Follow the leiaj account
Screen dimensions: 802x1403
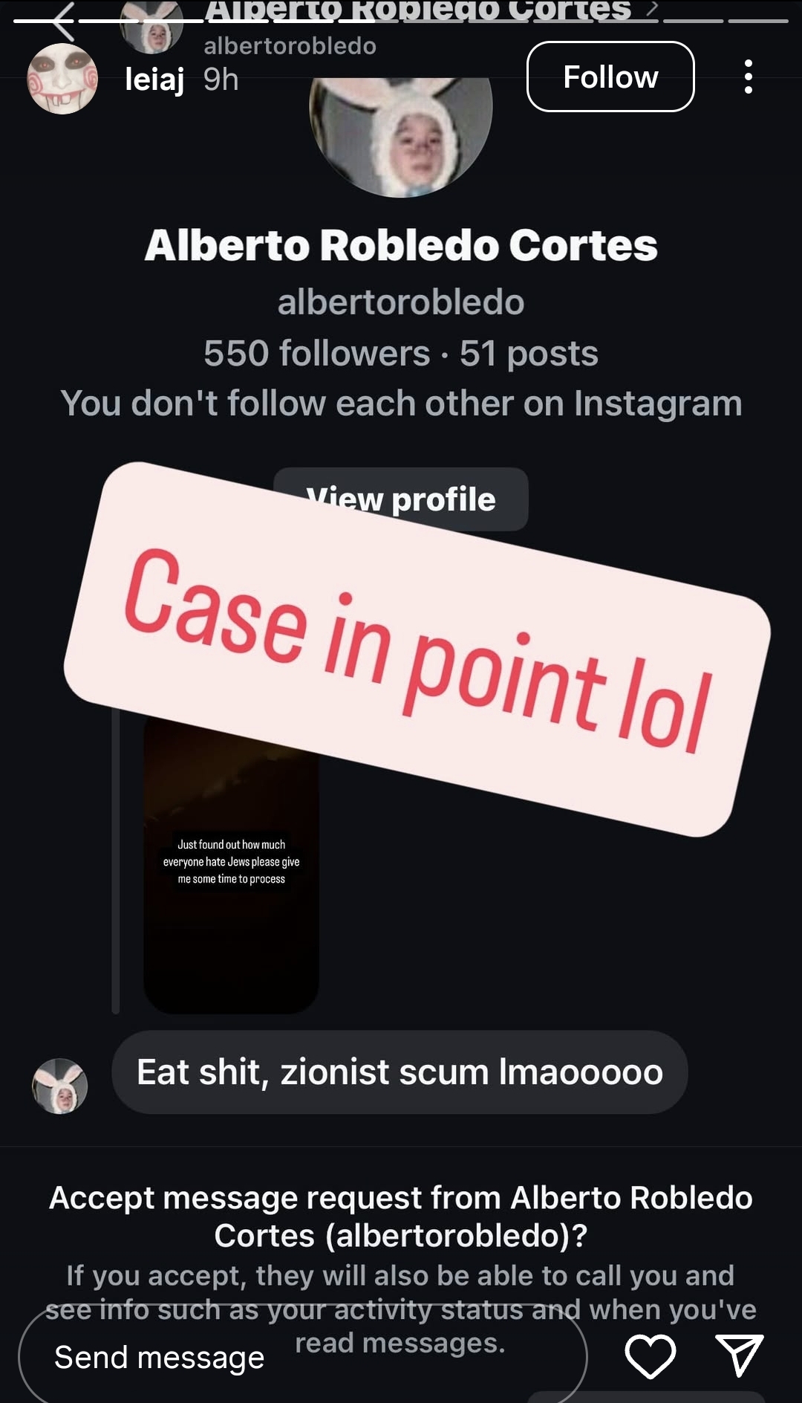610,77
